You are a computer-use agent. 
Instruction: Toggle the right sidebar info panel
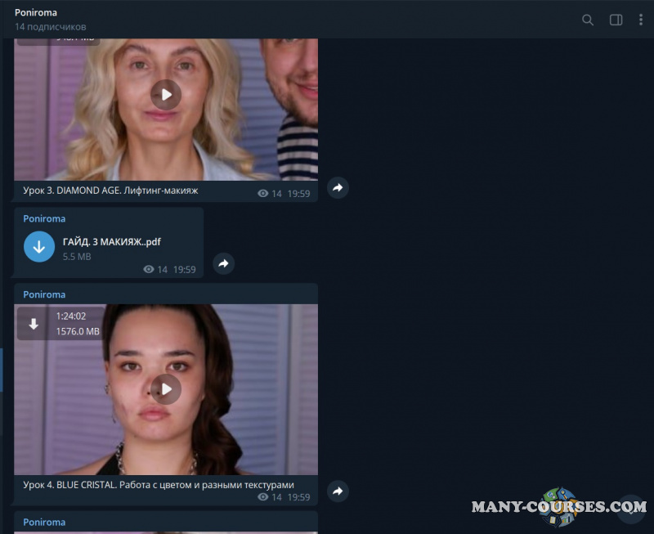616,20
